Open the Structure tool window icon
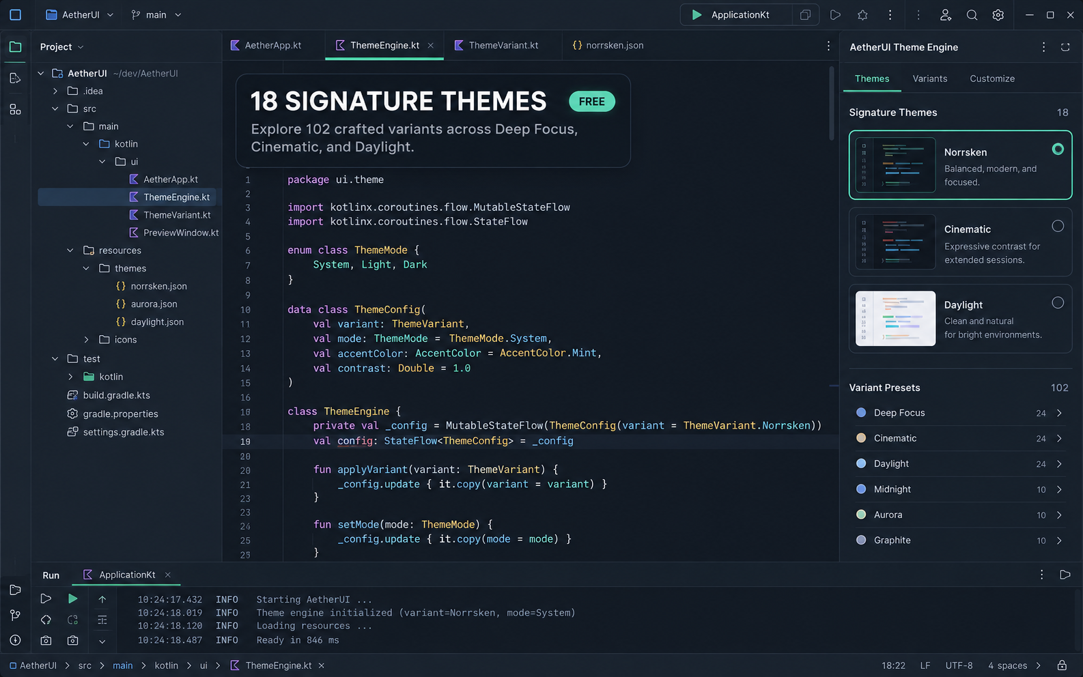The image size is (1083, 677). point(16,109)
